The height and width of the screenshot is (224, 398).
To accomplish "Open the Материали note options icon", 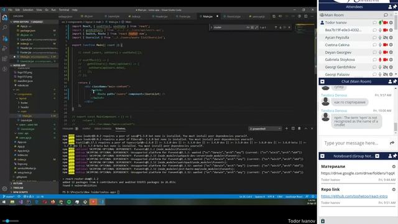I will 394,167.
